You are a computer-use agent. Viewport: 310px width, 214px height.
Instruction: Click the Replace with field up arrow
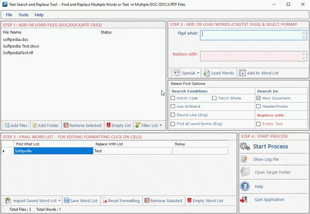pyautogui.click(x=304, y=54)
